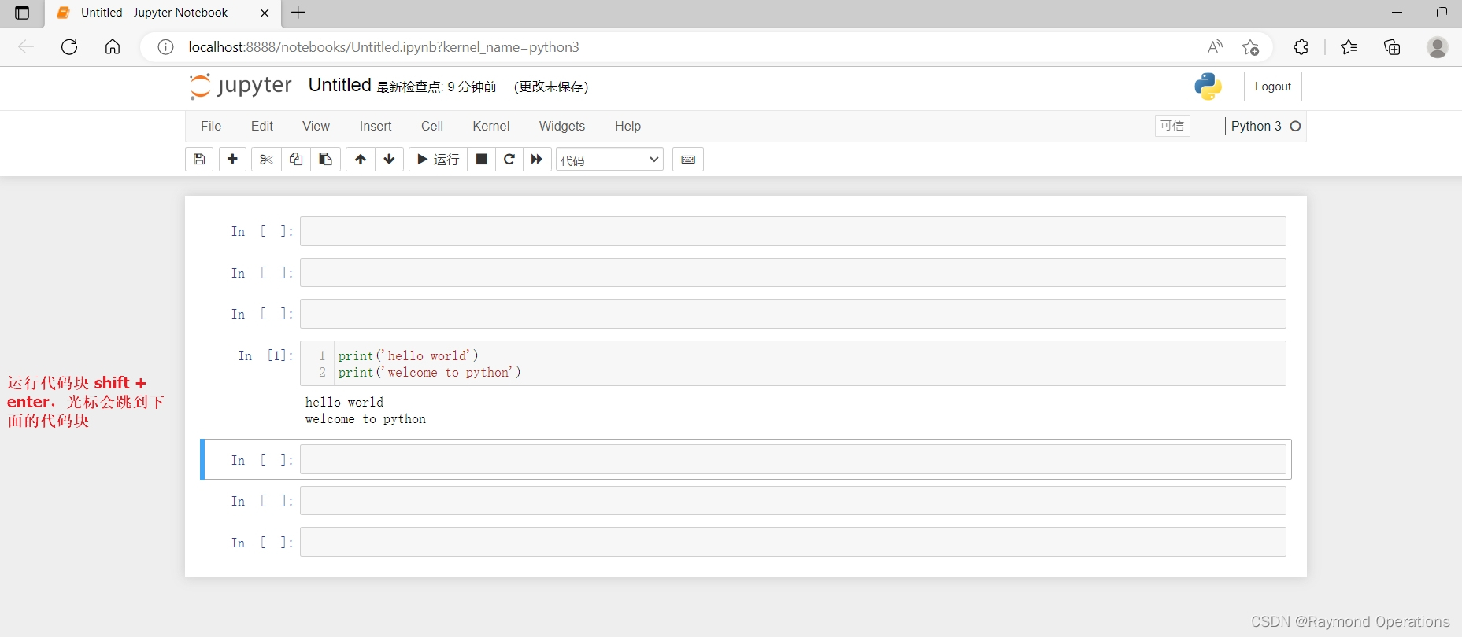Screen dimensions: 1462x637
Task: Cut selected cells with the scissors icon
Action: 266,160
